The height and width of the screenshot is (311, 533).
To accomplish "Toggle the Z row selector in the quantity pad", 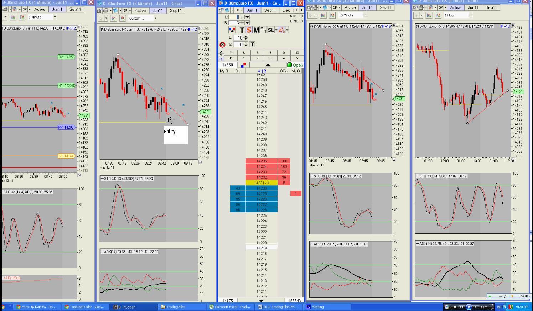I will 221,58.
